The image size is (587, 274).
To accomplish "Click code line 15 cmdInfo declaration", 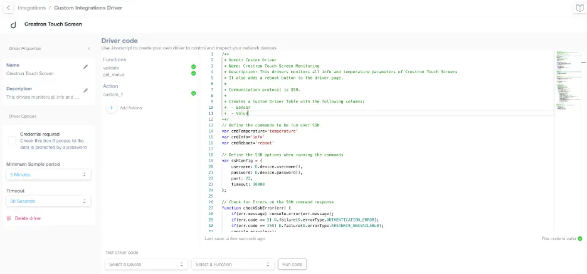I will 243,137.
